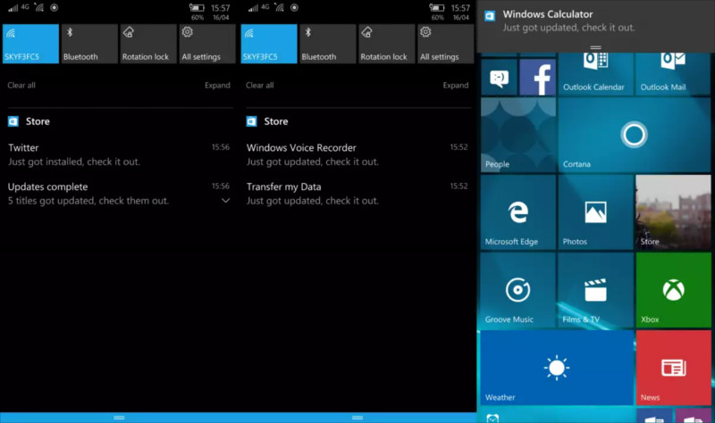This screenshot has width=715, height=423.
Task: Tap action center bottom handle under Voice Recorder screen
Action: click(357, 418)
